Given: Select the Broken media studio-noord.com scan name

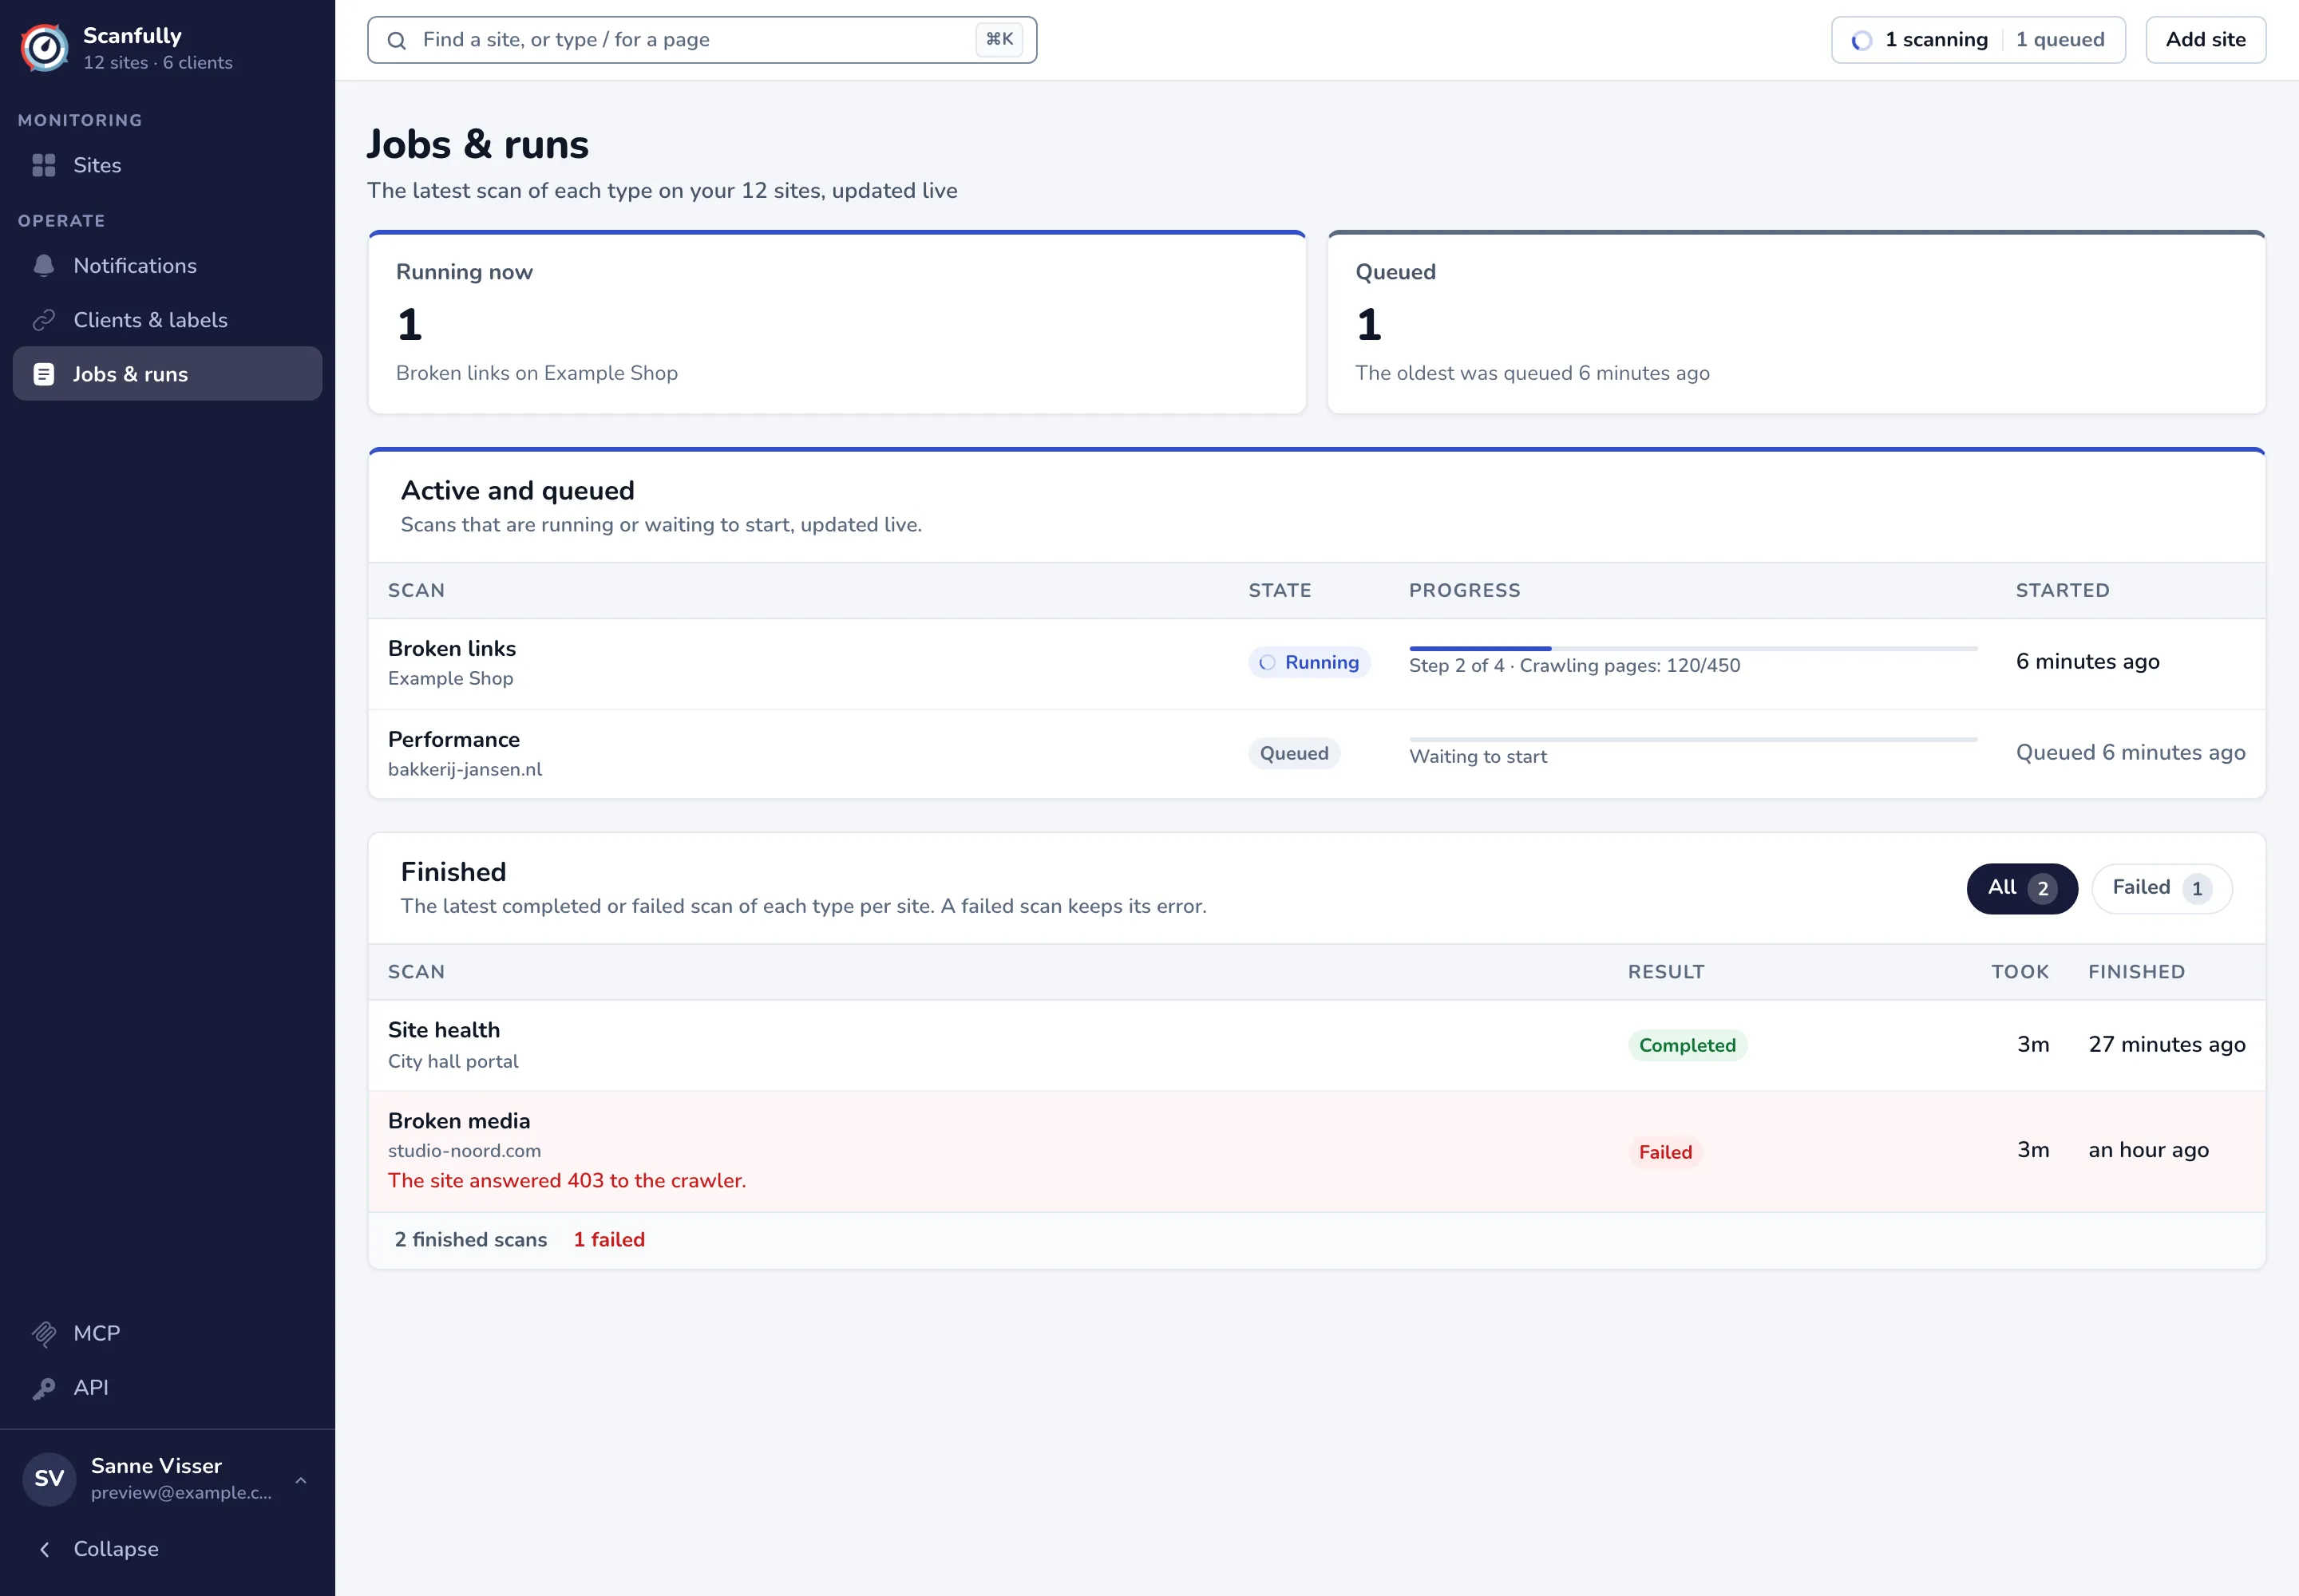Looking at the screenshot, I should tap(459, 1121).
